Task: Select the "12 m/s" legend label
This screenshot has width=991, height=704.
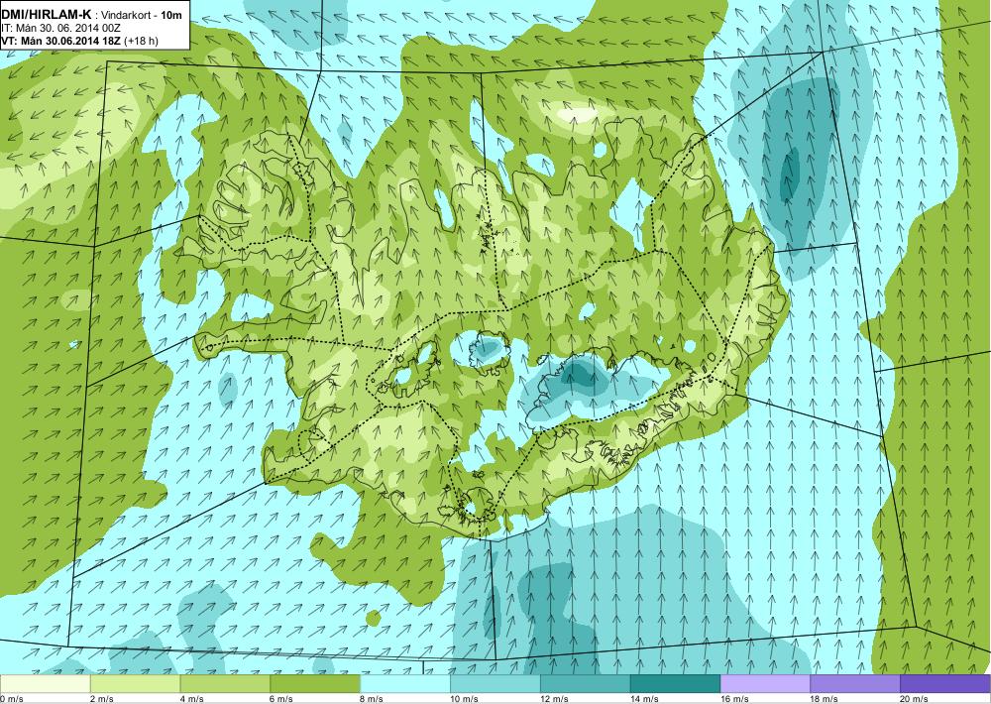Action: (x=554, y=699)
